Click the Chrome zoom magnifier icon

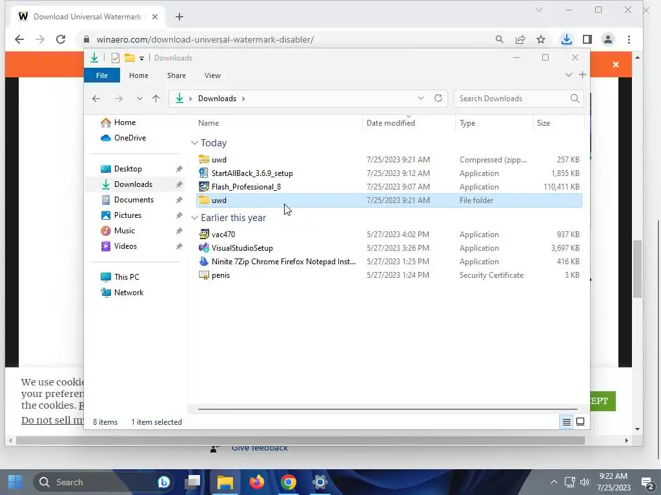click(500, 39)
